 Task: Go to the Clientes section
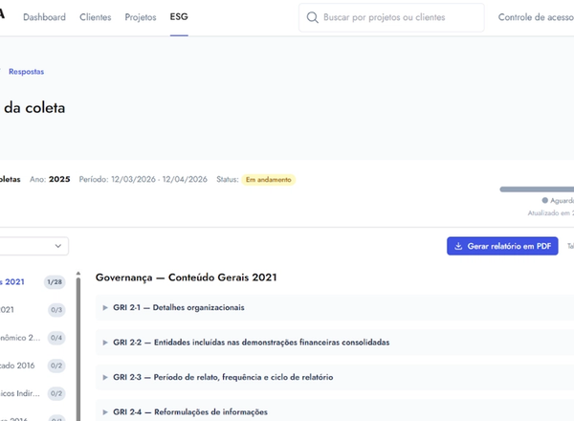95,17
